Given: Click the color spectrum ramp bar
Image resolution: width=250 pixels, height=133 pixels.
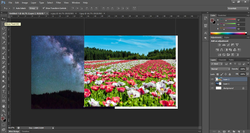Looking at the screenshot, I should click(228, 33).
